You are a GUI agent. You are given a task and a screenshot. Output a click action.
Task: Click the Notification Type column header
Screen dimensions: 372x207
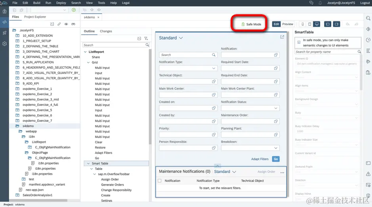[x=208, y=181]
